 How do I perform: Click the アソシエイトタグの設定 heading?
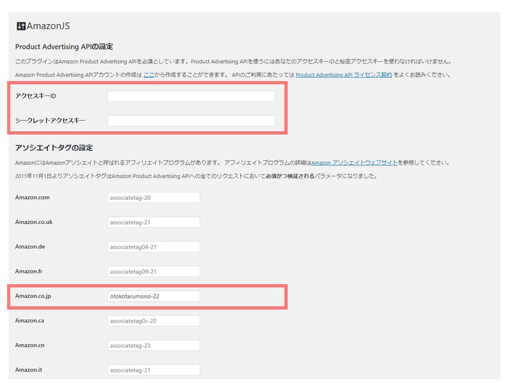coord(54,147)
